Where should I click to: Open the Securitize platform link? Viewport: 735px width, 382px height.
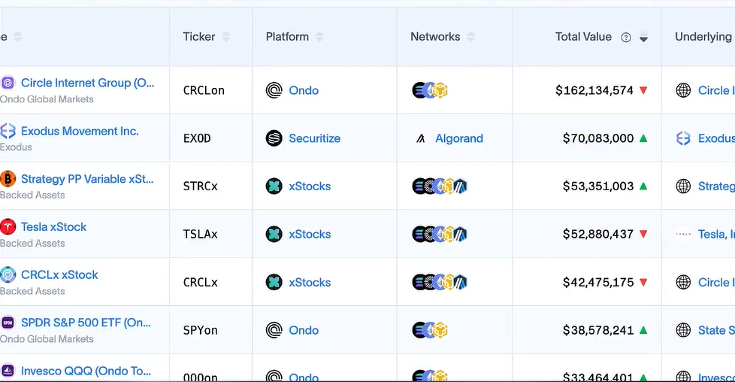click(x=315, y=138)
